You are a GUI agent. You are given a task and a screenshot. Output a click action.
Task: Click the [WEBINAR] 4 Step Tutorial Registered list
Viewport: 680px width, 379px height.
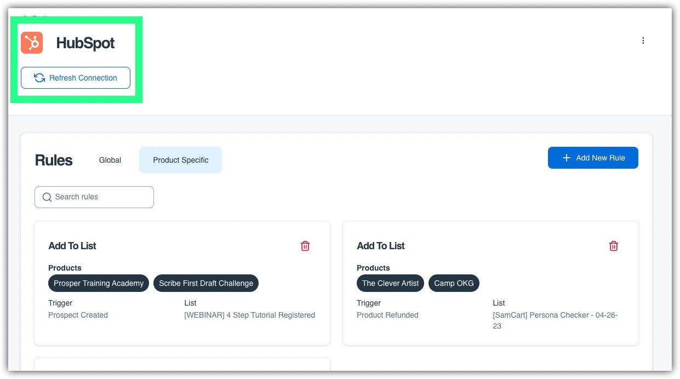tap(250, 315)
